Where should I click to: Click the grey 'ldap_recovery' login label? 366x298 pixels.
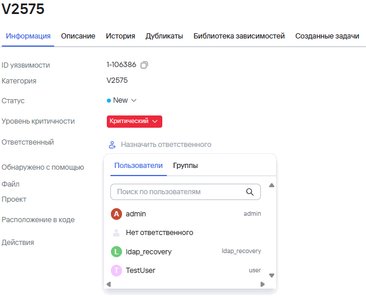tap(241, 251)
